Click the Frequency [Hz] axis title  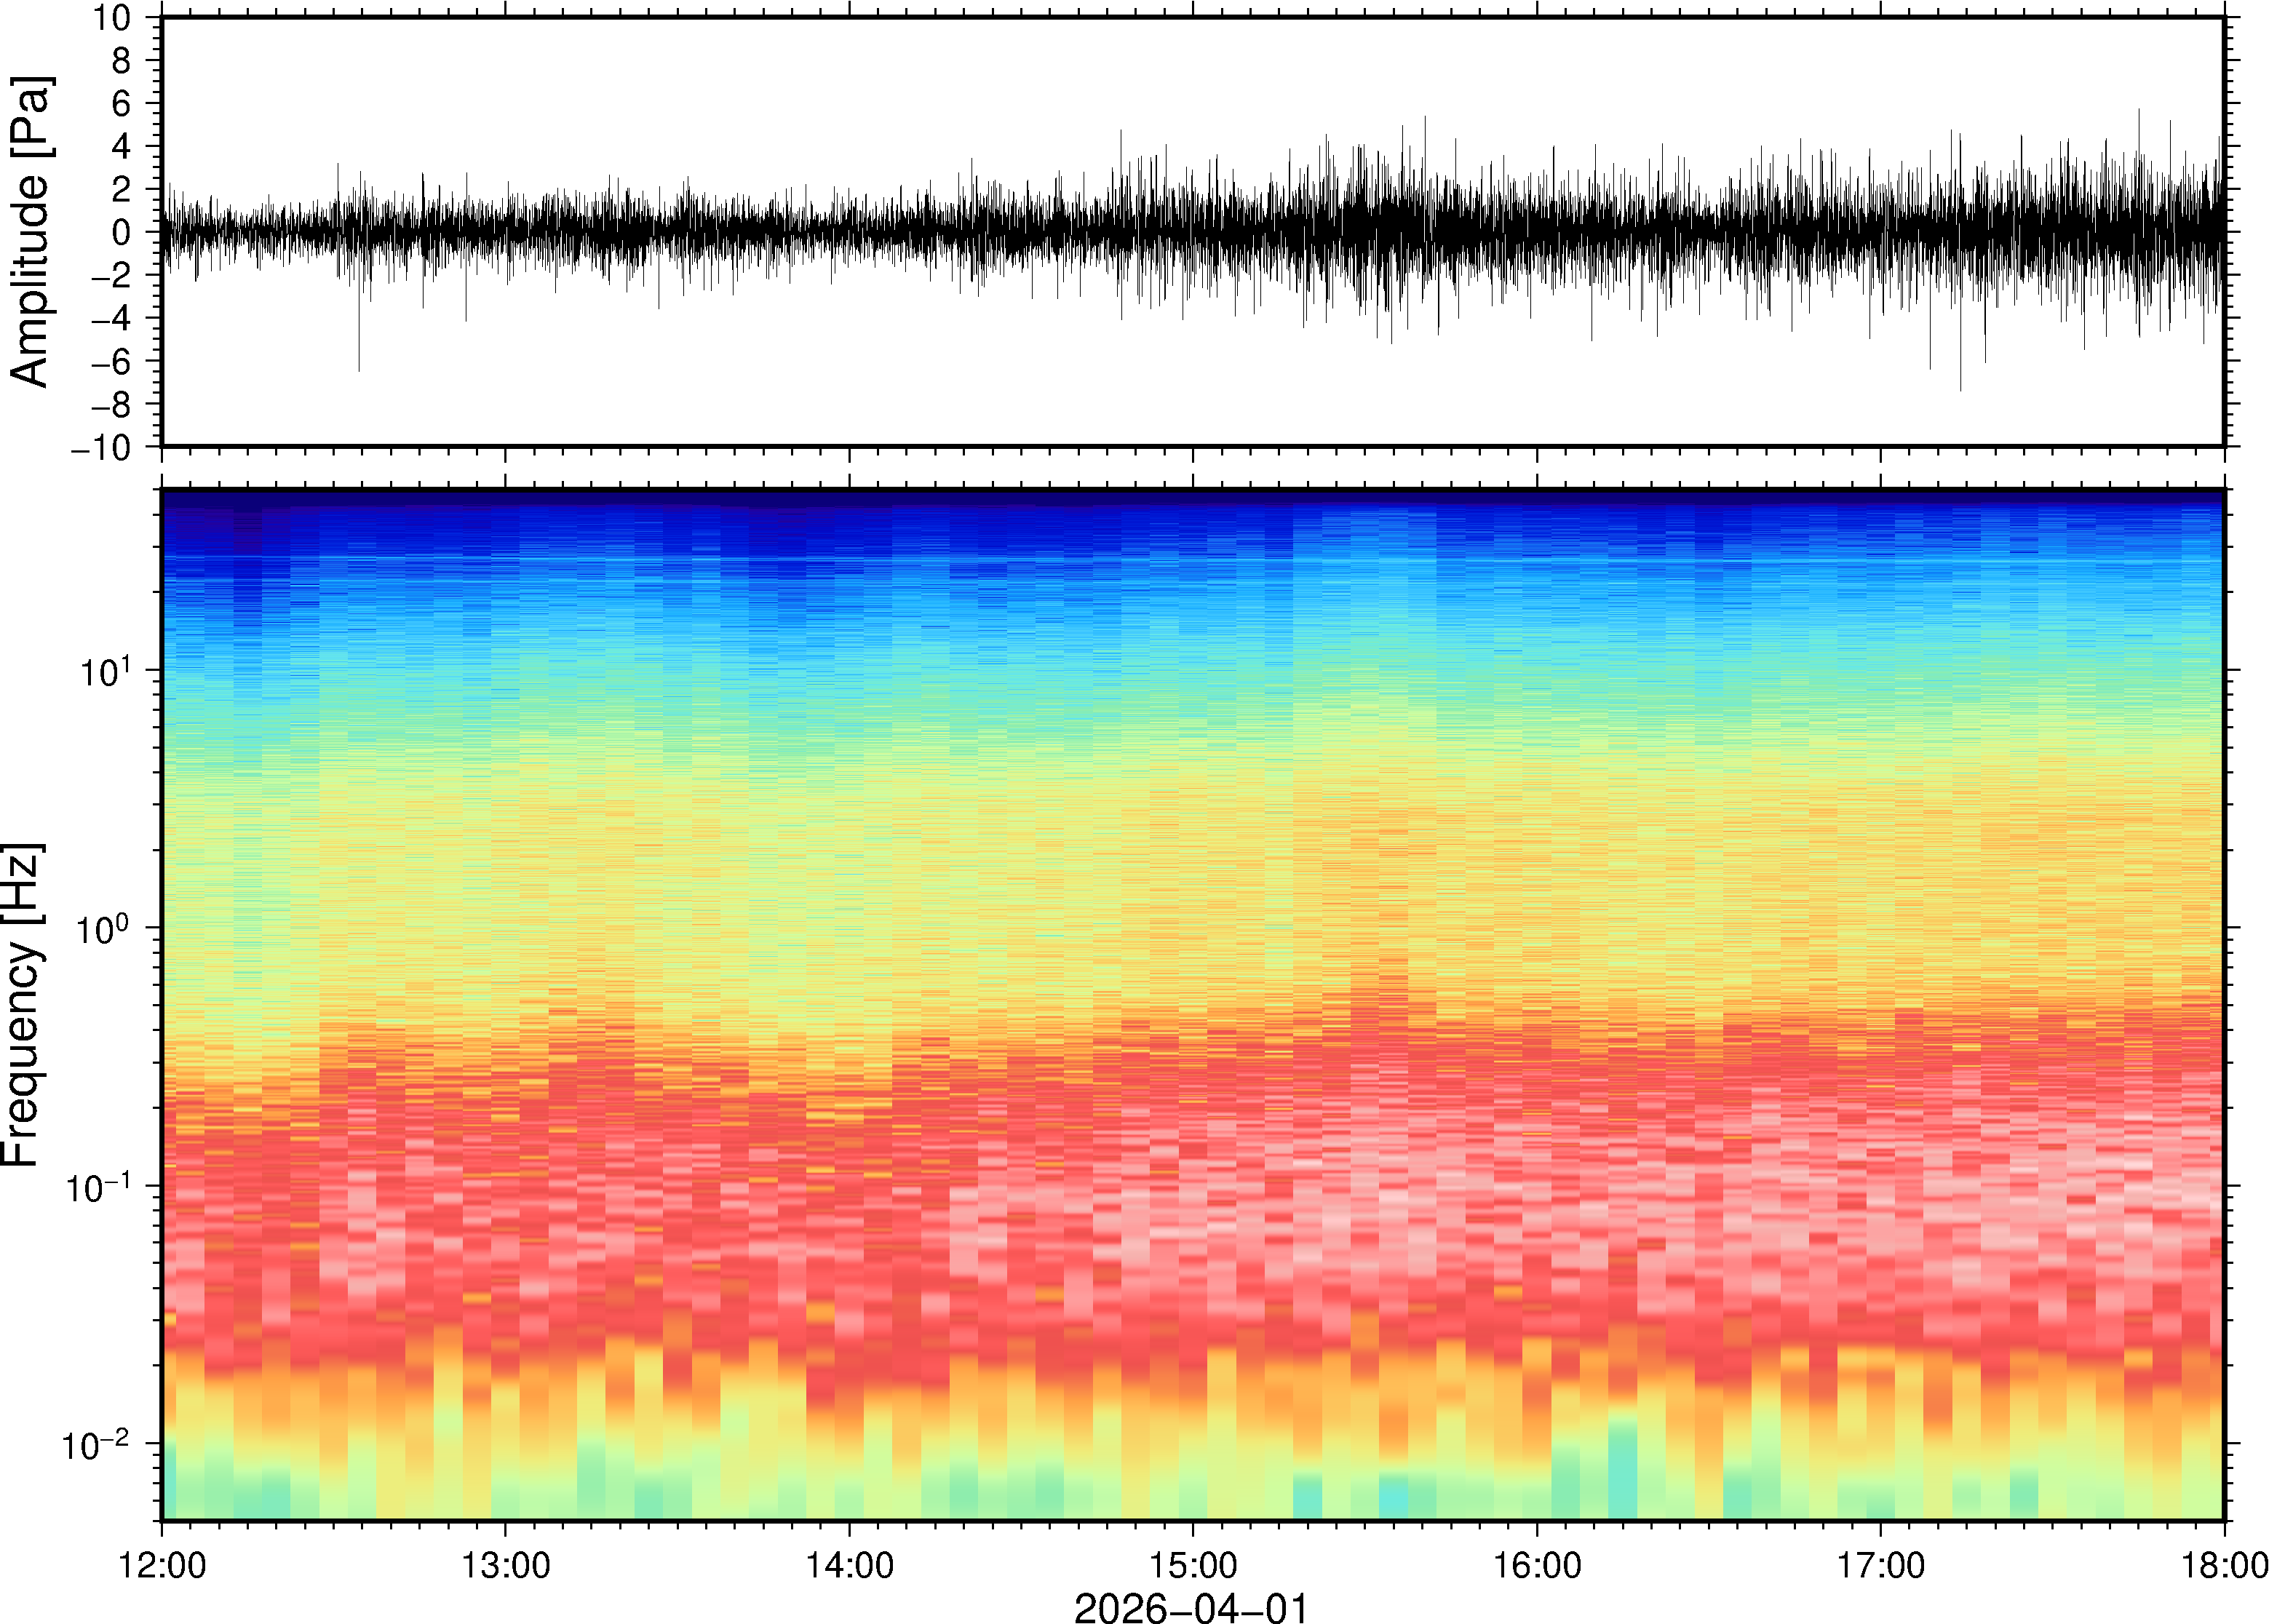22,1005
